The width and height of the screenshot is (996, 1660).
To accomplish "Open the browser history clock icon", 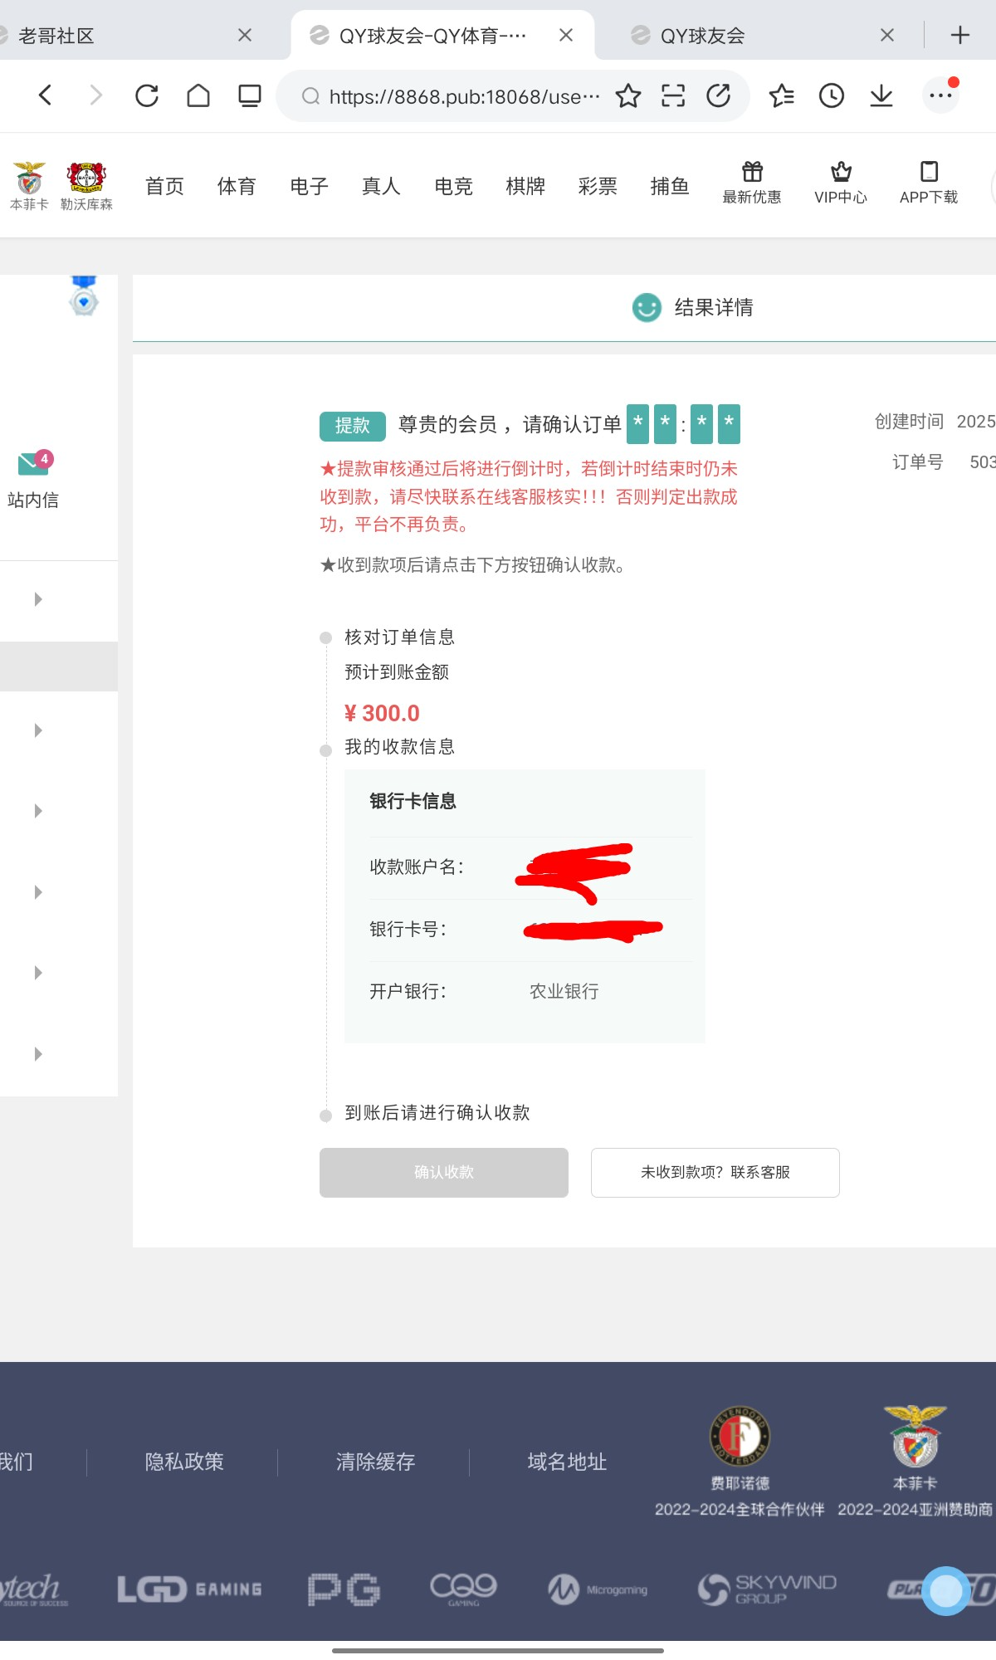I will pyautogui.click(x=831, y=96).
